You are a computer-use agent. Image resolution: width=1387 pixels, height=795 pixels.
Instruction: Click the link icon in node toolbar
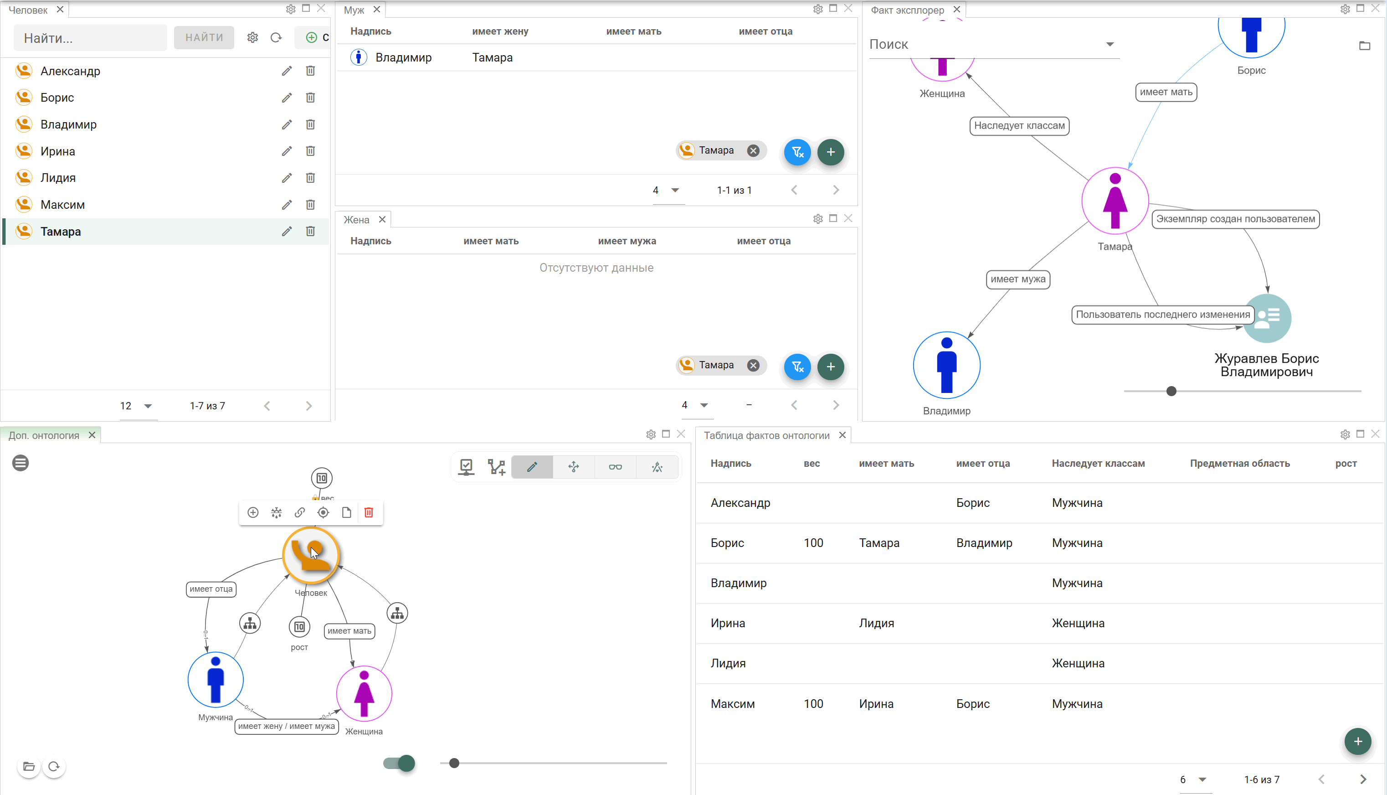tap(299, 512)
